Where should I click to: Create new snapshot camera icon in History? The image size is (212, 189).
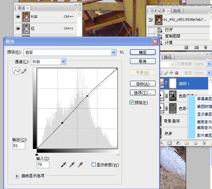[196, 47]
